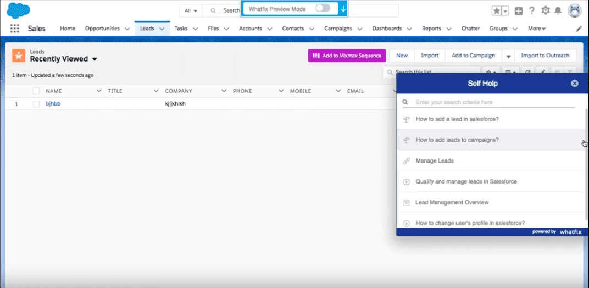Open the Files tab
Image resolution: width=589 pixels, height=288 pixels.
(213, 29)
